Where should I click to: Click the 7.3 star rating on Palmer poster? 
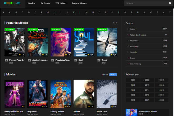90,106
